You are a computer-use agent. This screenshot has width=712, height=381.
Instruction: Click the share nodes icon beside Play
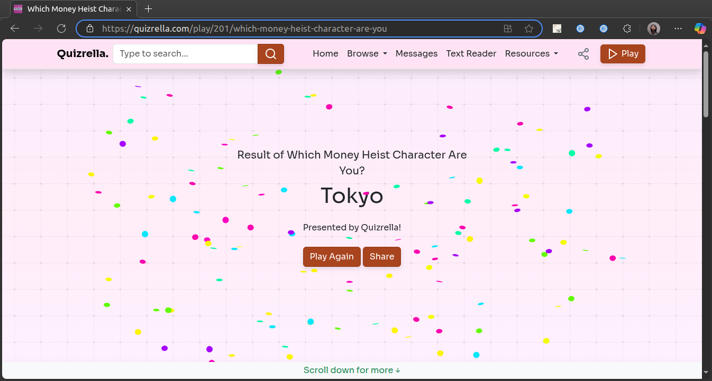click(x=583, y=53)
